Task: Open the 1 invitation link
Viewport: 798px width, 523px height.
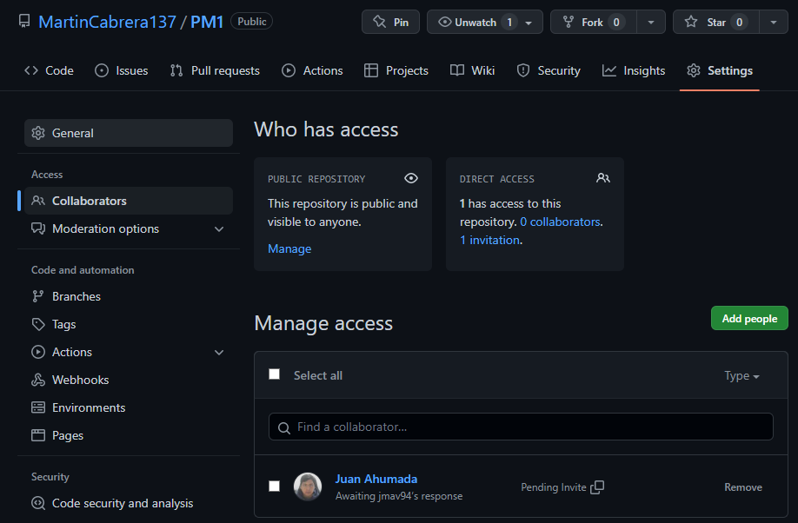Action: tap(489, 240)
